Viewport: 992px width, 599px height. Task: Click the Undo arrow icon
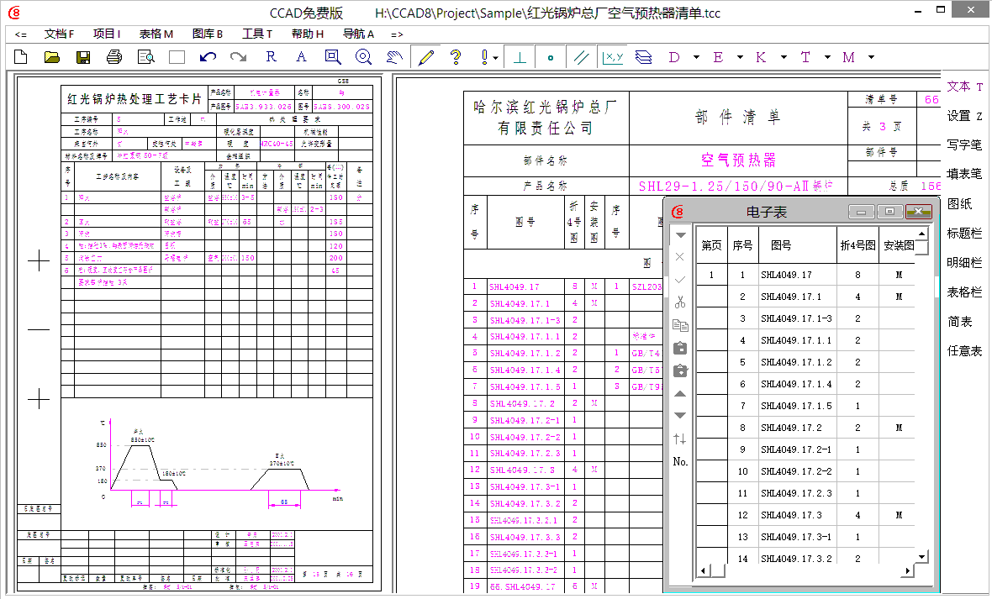(x=208, y=57)
